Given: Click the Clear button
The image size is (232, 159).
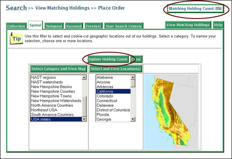Looking at the screenshot, I should pos(136,59).
